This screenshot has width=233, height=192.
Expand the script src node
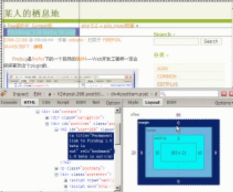point(66,186)
